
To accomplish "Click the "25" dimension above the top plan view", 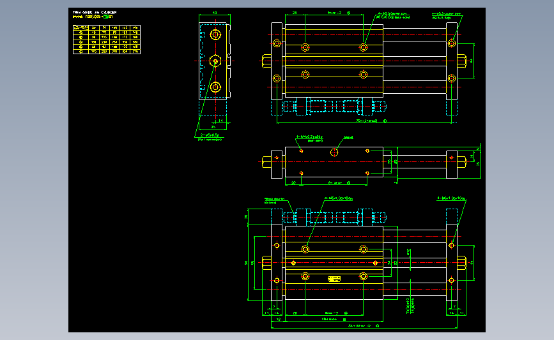I will (295, 13).
